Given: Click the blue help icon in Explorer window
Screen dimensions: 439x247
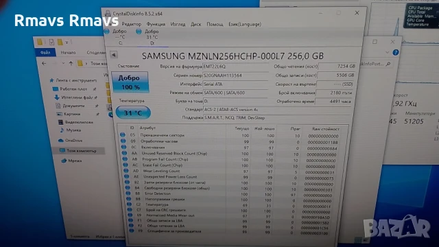Looking at the screenshot, I should coord(395,52).
